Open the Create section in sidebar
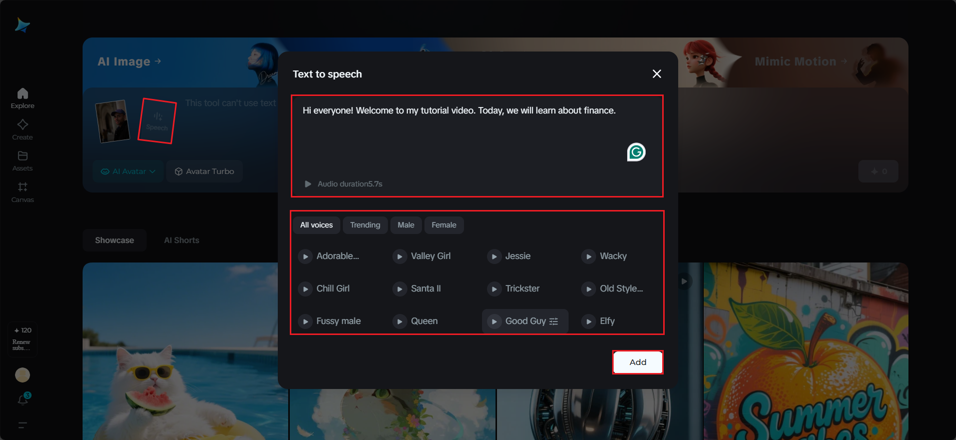 [23, 130]
